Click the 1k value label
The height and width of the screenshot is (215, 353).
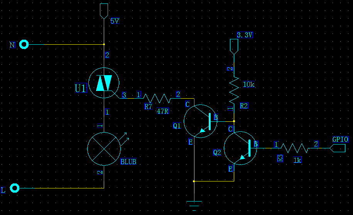(297, 160)
